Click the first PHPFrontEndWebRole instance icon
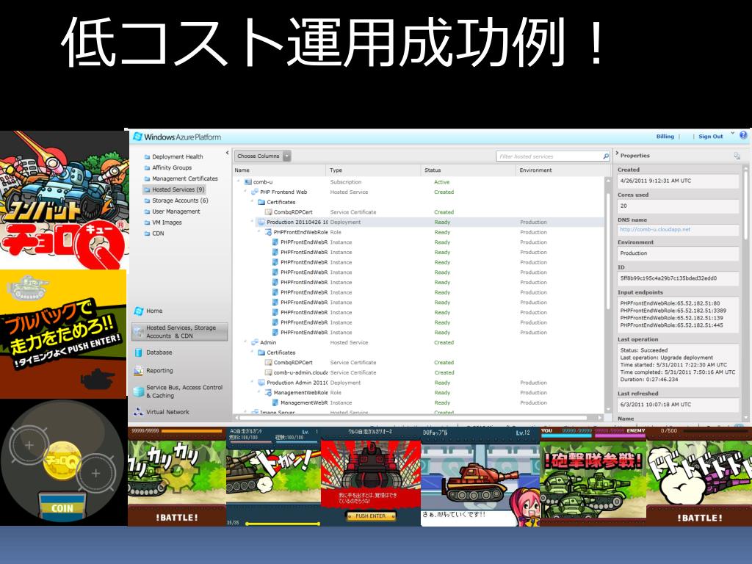752x564 pixels. [275, 242]
